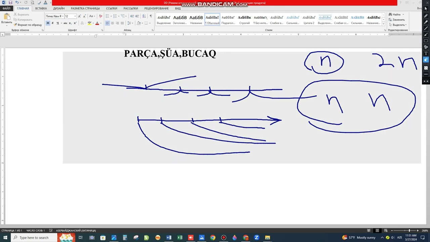Open the font size dropdown showing 12

(x=75, y=16)
